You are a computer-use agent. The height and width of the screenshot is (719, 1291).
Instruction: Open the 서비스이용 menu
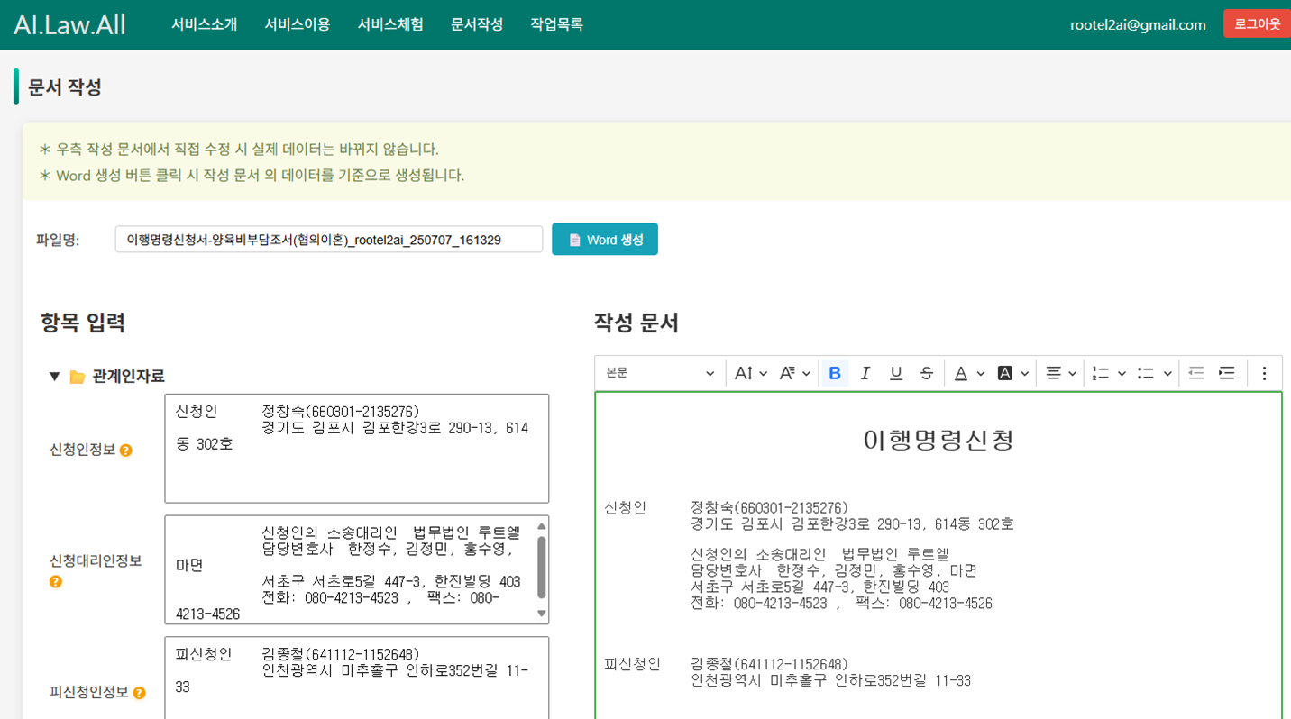298,24
